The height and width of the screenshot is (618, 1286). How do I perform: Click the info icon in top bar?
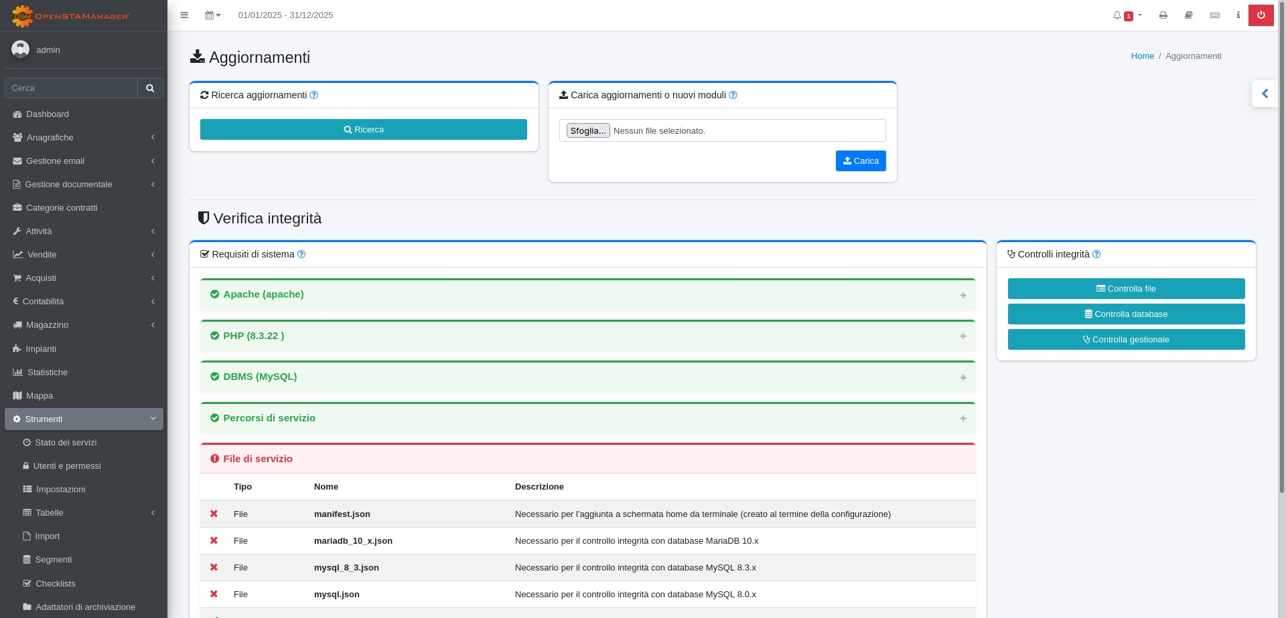(x=1238, y=15)
